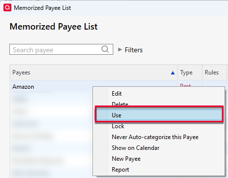The height and width of the screenshot is (178, 228).
Task: Choose New Payee from the context menu
Action: click(159, 159)
